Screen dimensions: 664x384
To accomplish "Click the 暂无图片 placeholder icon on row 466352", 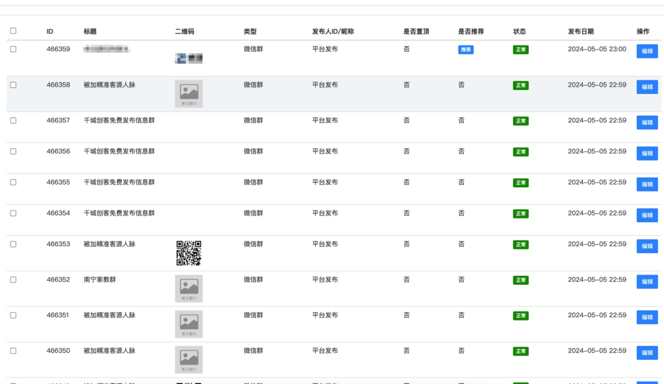I will pos(189,288).
